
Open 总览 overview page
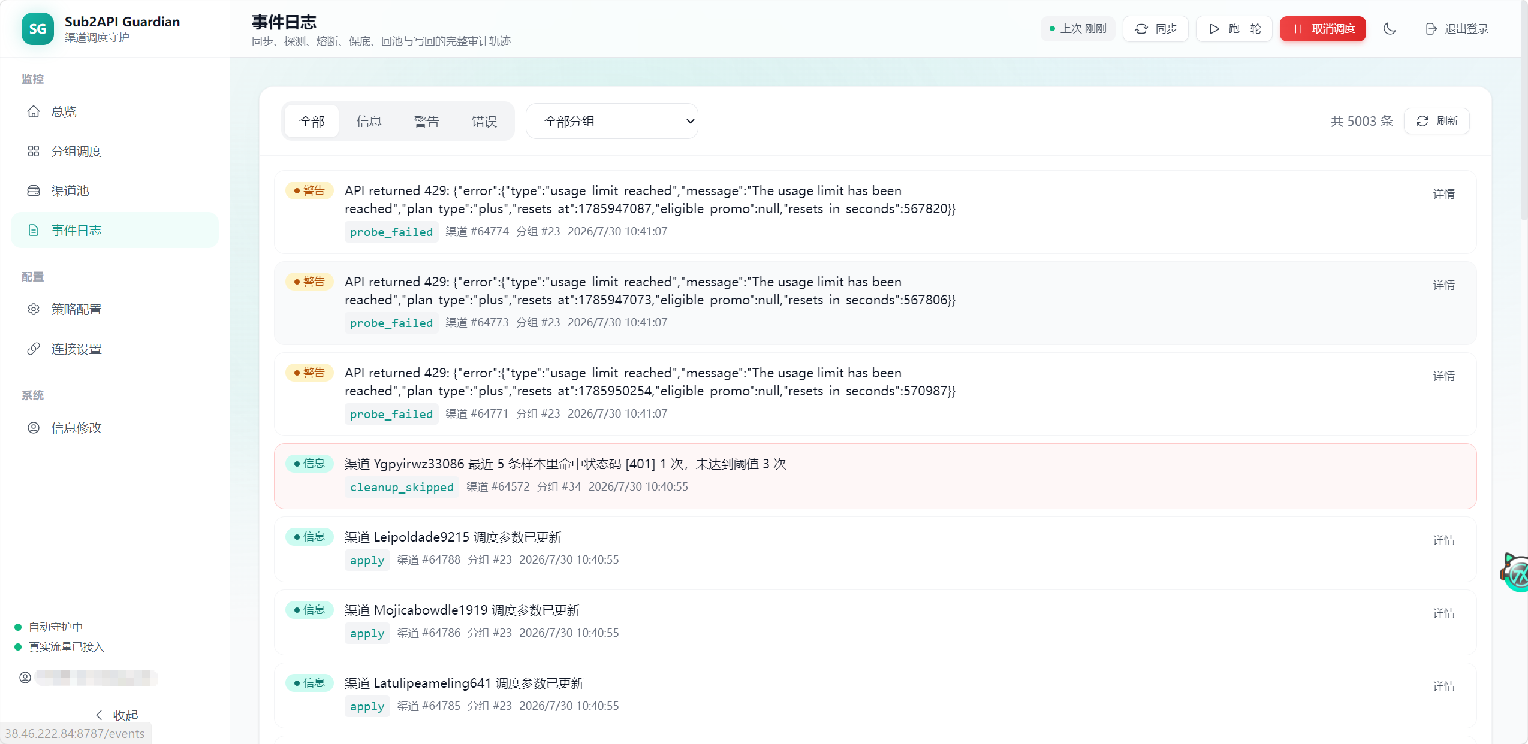pos(114,111)
